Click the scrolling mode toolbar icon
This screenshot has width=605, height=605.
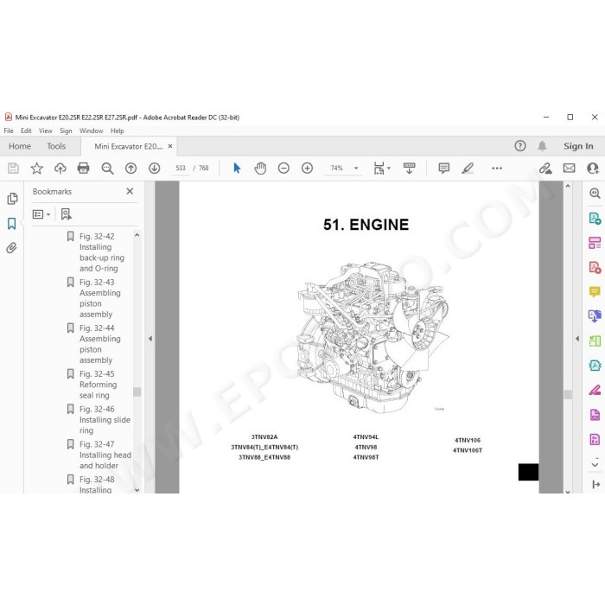click(x=409, y=169)
